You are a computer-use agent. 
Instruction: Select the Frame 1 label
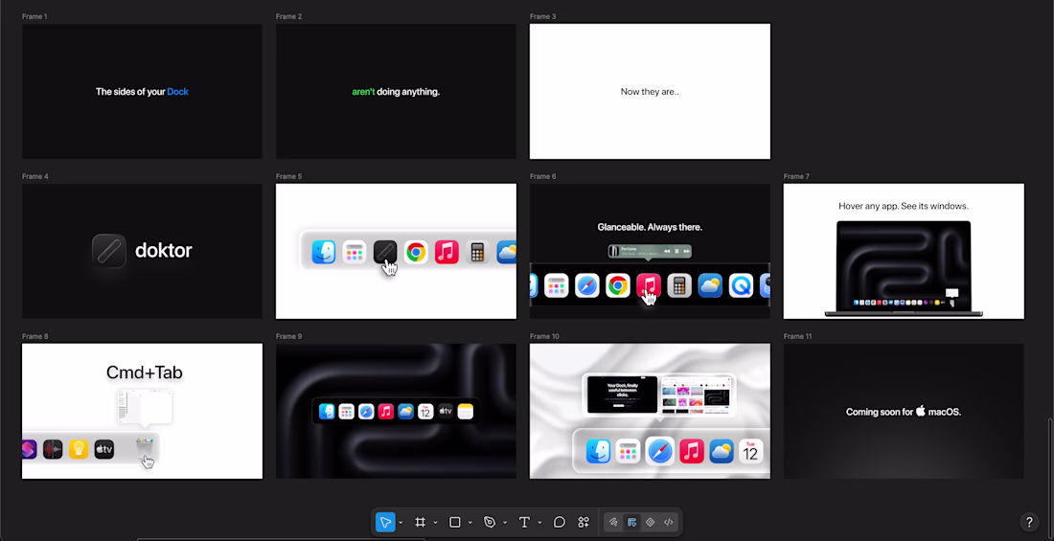point(34,16)
